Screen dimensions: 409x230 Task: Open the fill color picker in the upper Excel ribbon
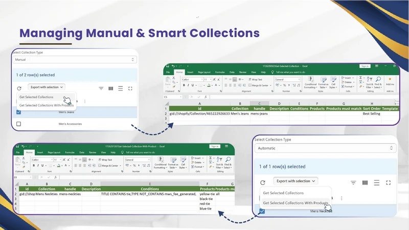[x=210, y=85]
